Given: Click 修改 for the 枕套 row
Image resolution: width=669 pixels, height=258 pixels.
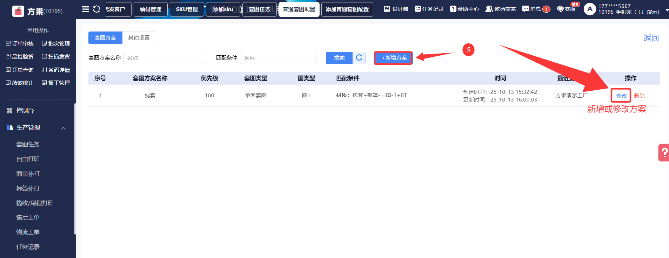Looking at the screenshot, I should coord(621,96).
